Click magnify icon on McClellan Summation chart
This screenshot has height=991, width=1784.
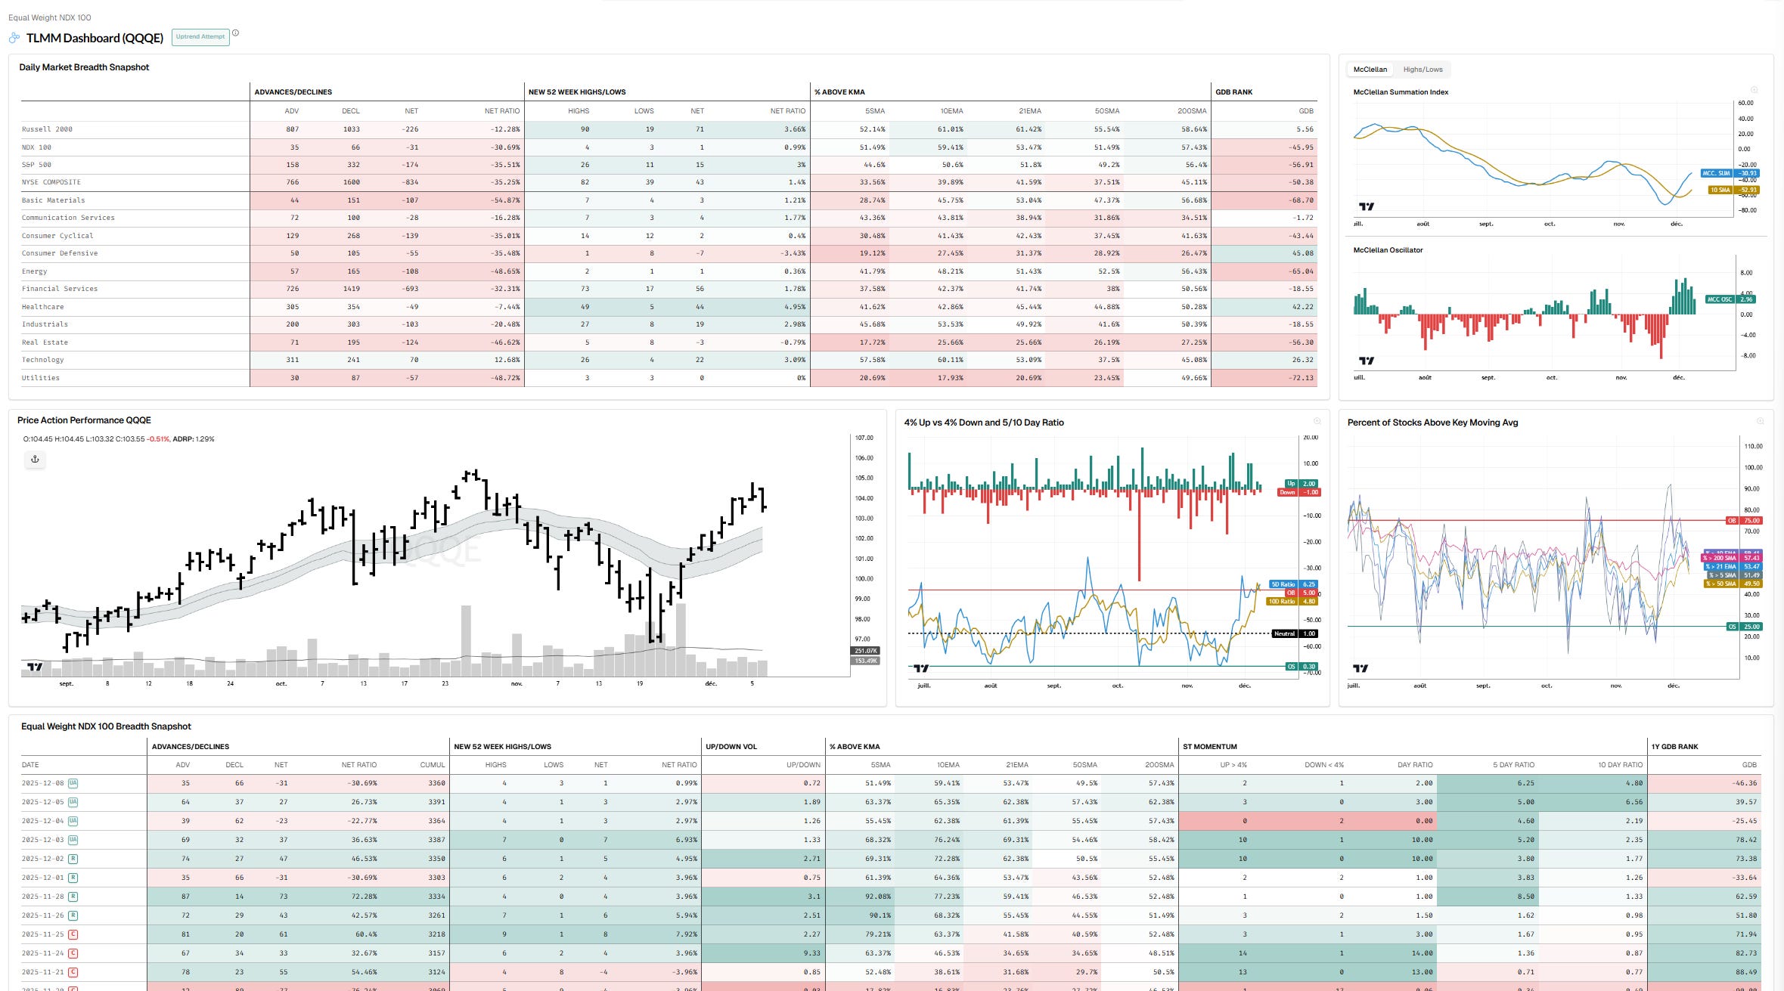click(x=1754, y=90)
